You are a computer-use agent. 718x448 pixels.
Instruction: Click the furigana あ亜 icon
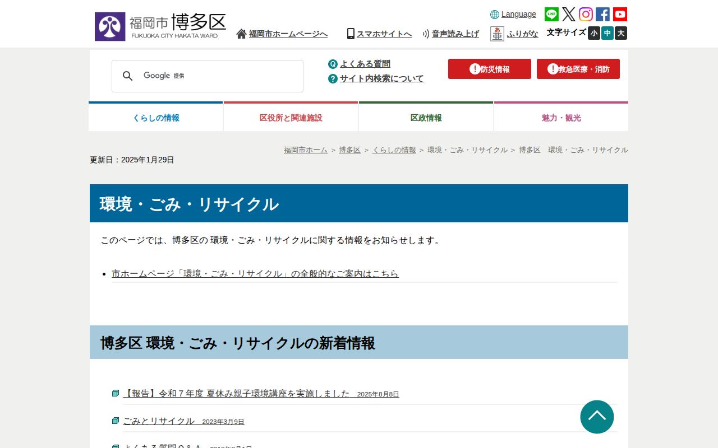(x=497, y=34)
